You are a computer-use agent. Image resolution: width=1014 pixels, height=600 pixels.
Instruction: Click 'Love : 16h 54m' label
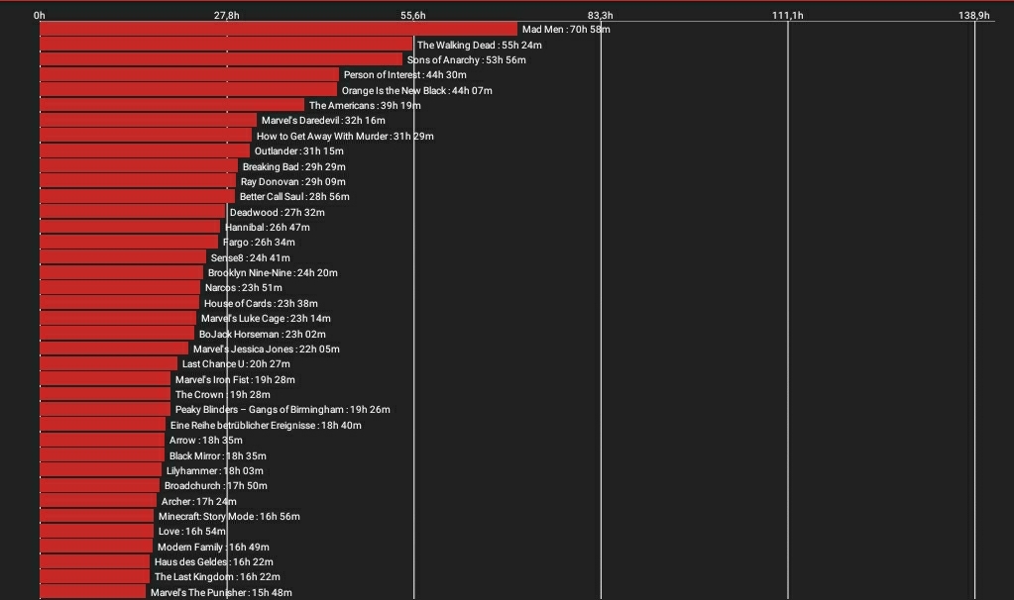[x=192, y=532]
